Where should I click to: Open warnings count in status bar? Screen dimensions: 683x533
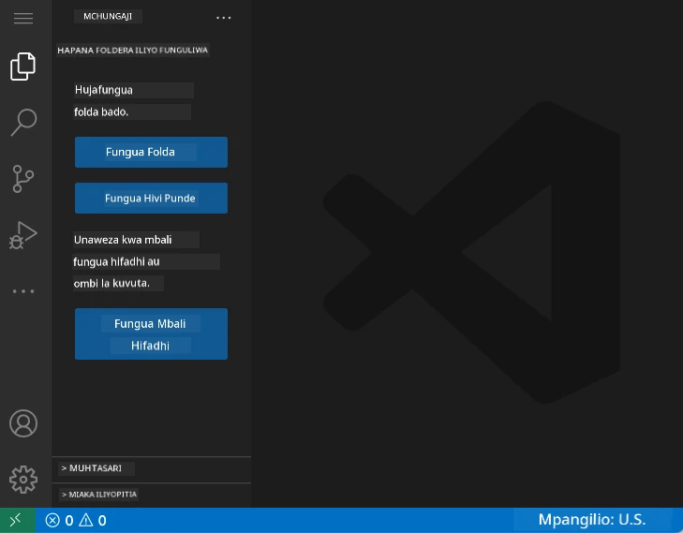[x=93, y=521]
